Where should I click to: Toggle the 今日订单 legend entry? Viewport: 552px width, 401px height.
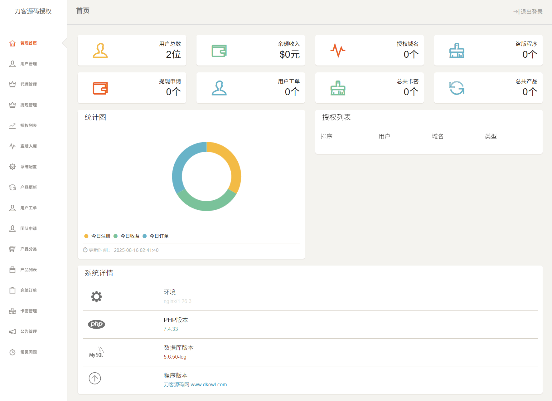(x=156, y=236)
